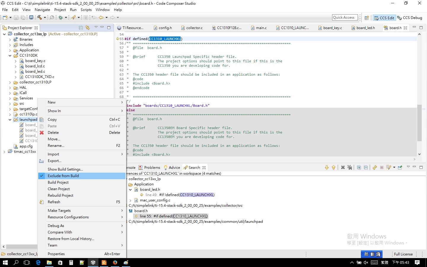Expand all search results
Viewport: 427px width, 267px height.
pyautogui.click(x=359, y=167)
